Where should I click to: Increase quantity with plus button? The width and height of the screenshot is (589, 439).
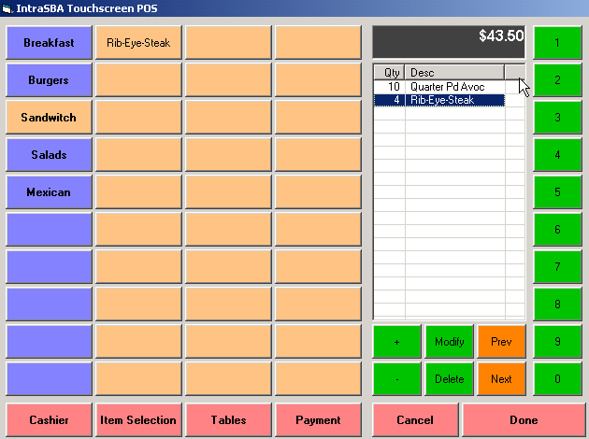pos(396,342)
